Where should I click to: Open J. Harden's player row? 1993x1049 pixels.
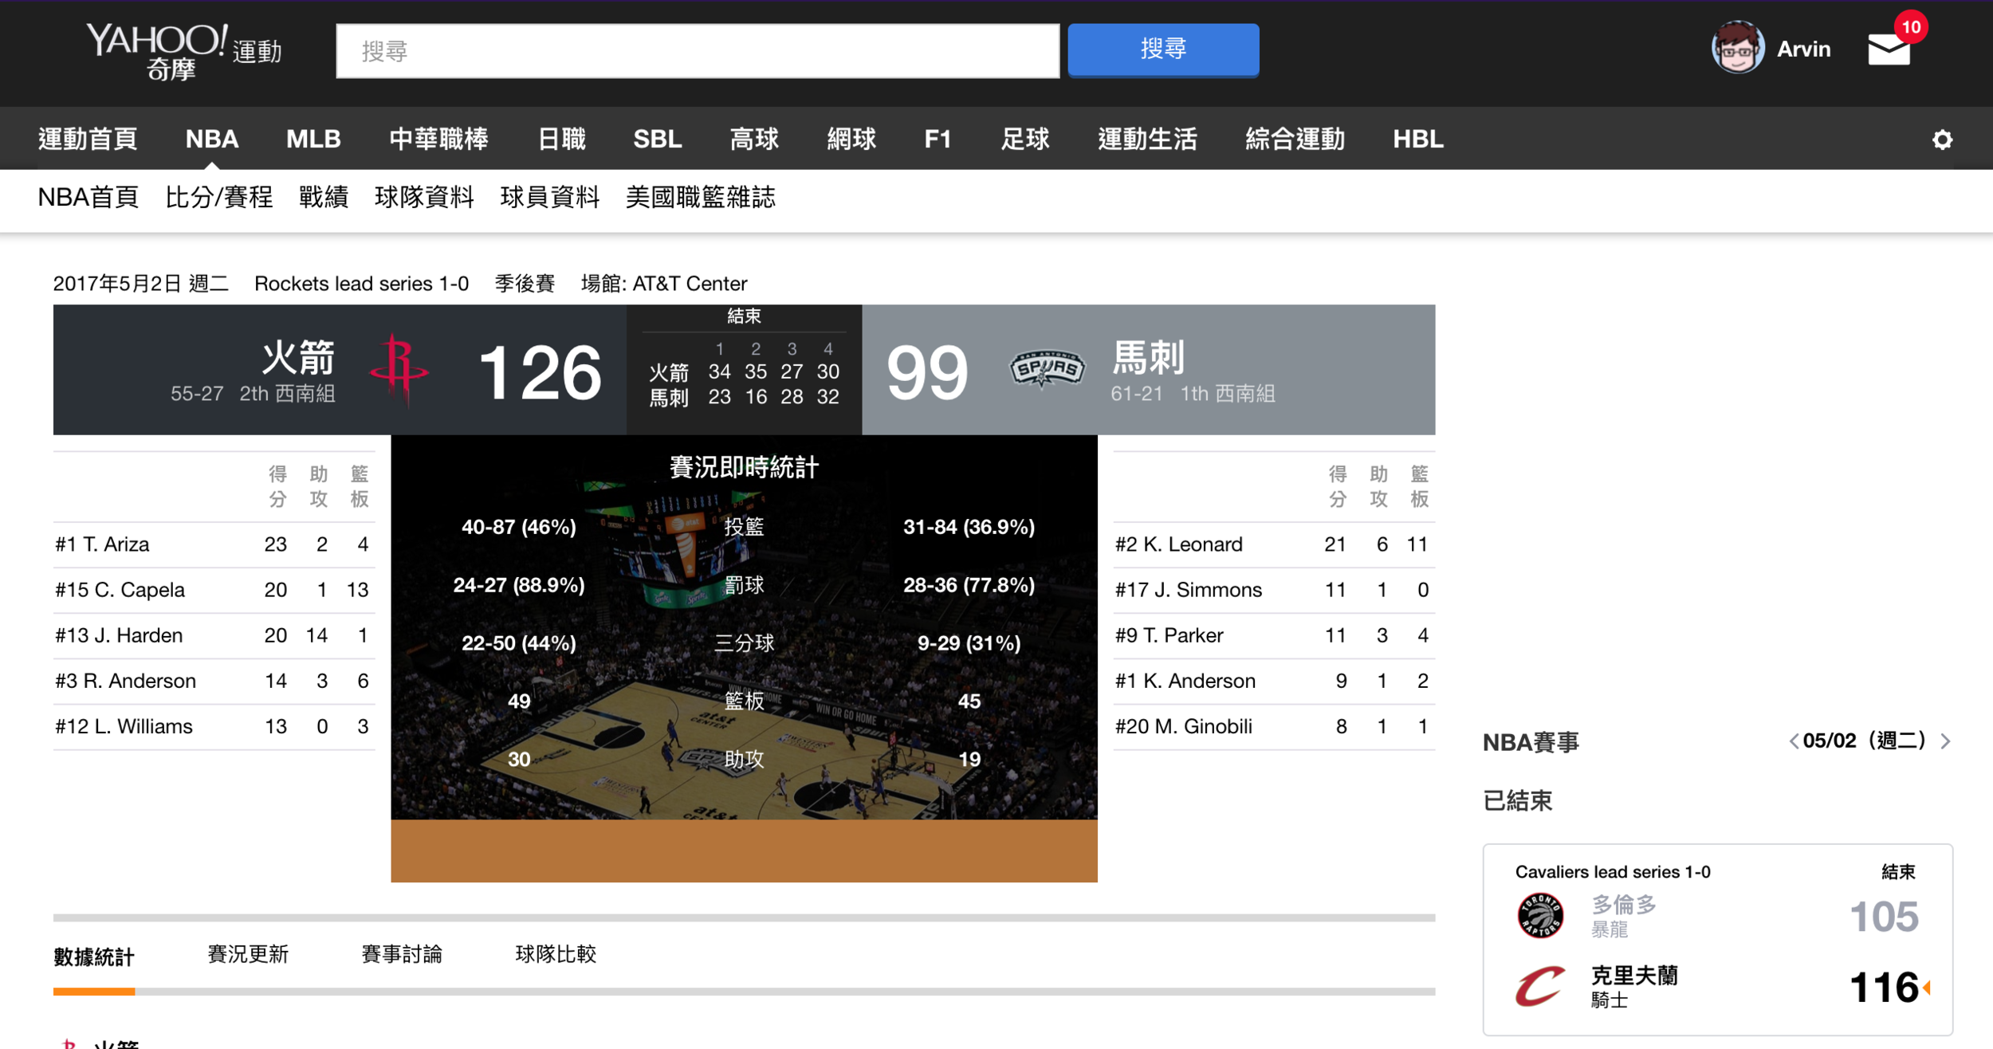120,635
